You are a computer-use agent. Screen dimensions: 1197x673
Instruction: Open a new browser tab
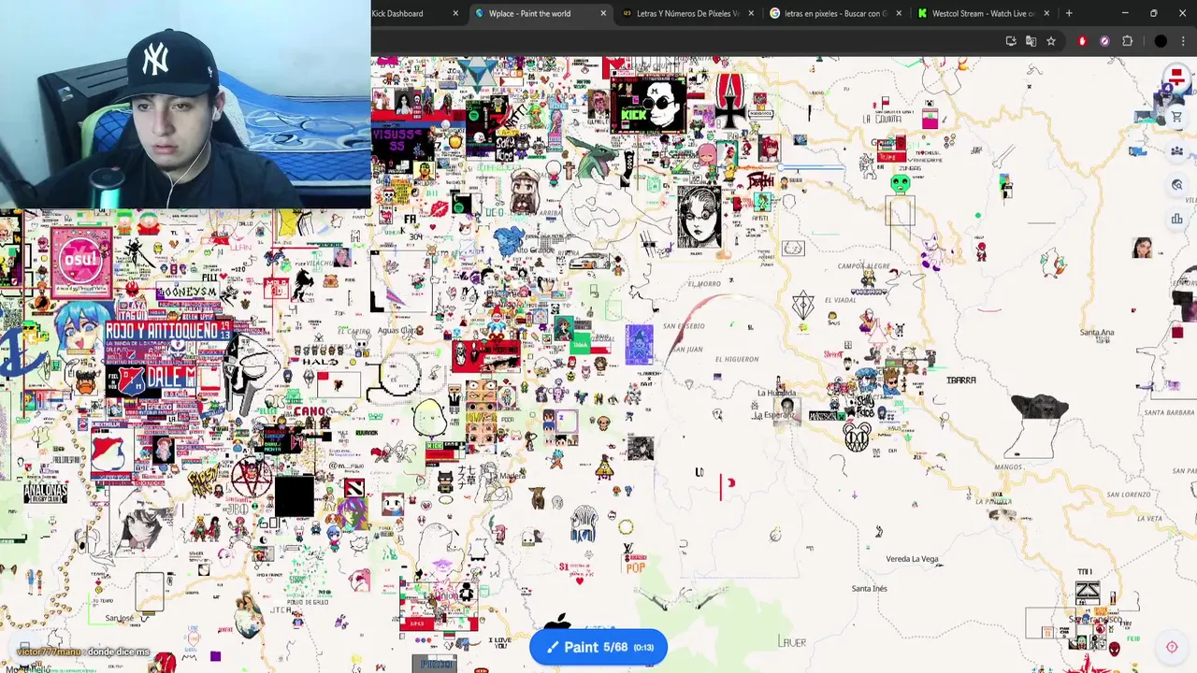pos(1069,13)
